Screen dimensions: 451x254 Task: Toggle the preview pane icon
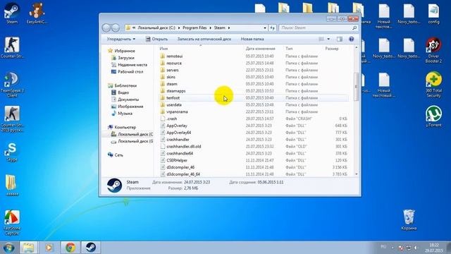pos(340,39)
